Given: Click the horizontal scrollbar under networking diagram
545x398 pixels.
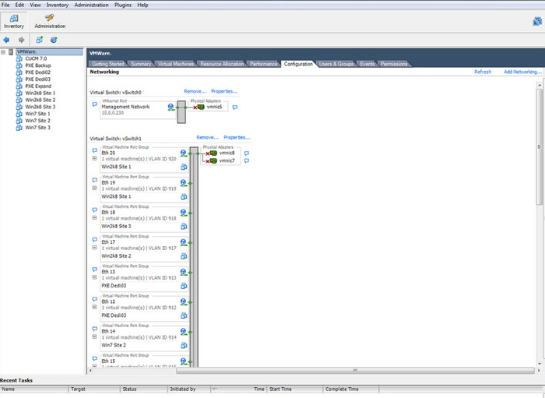Looking at the screenshot, I should click(311, 371).
